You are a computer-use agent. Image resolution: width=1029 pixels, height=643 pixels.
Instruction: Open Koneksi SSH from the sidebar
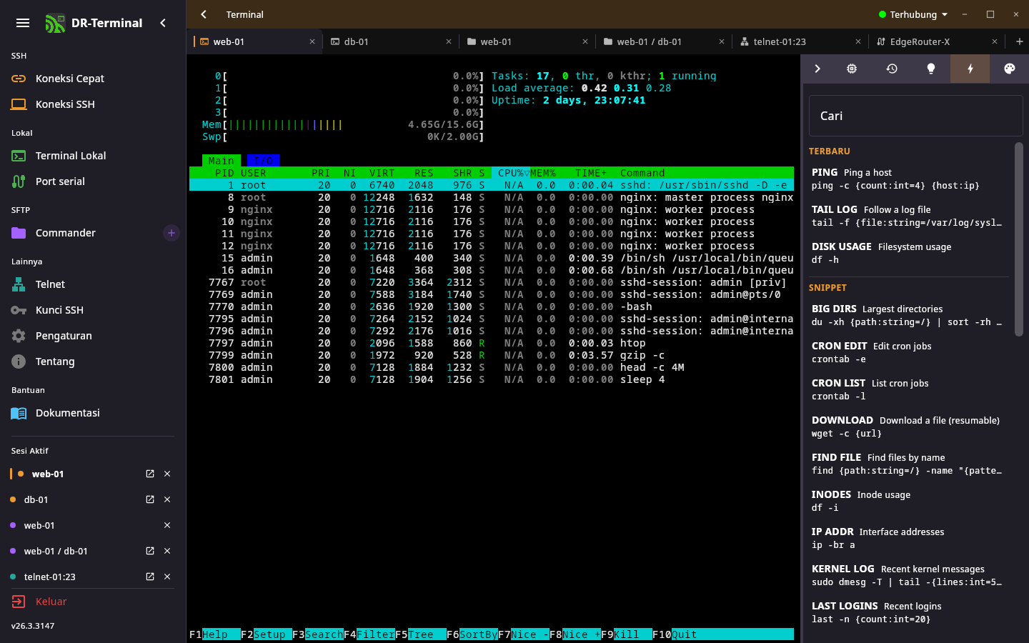coord(93,104)
